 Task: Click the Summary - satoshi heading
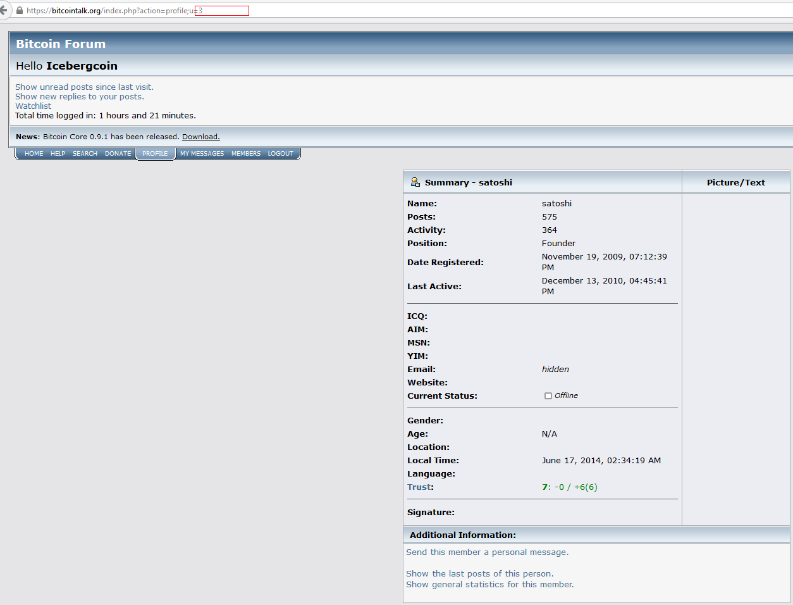(x=469, y=182)
